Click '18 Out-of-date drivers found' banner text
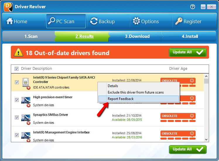 (67, 53)
